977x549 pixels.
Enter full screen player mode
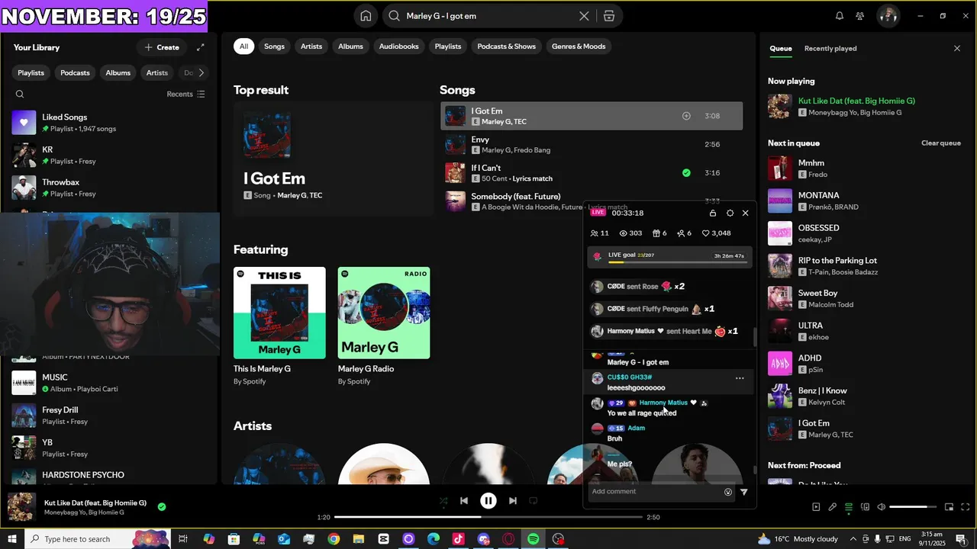tap(966, 507)
